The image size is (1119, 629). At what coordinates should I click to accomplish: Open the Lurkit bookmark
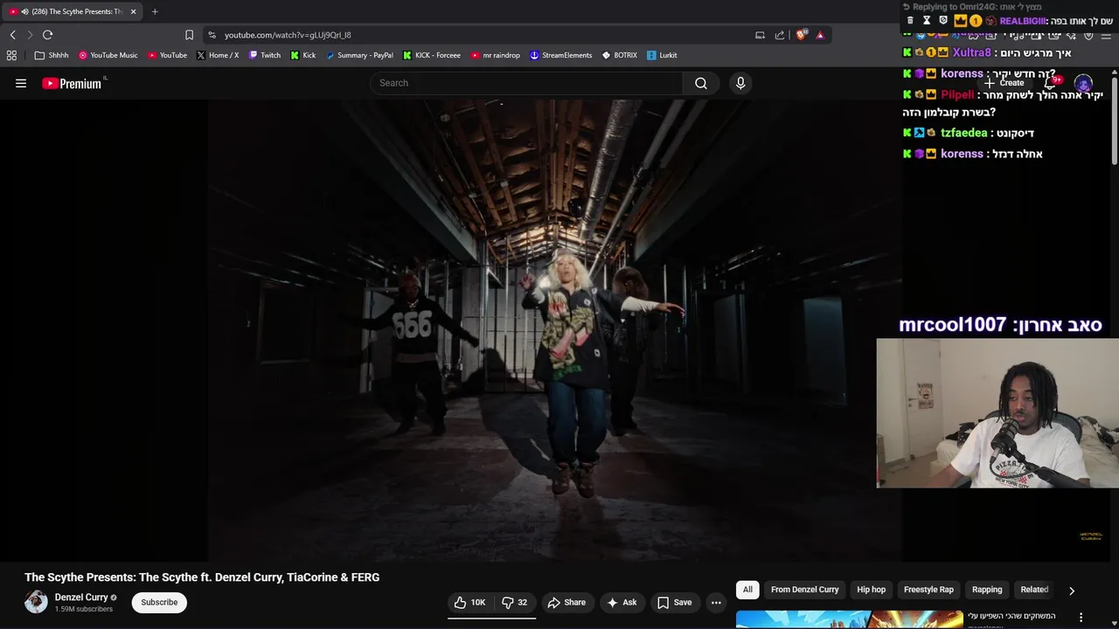click(662, 55)
